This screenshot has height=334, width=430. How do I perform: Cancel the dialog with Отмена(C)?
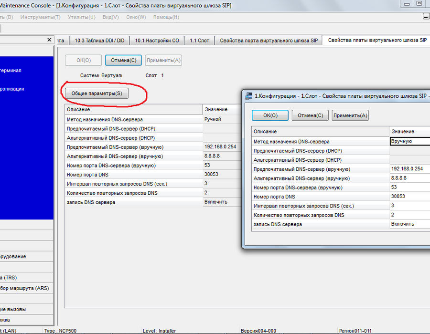(x=310, y=115)
